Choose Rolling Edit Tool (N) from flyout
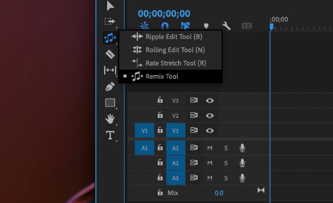 pyautogui.click(x=170, y=50)
